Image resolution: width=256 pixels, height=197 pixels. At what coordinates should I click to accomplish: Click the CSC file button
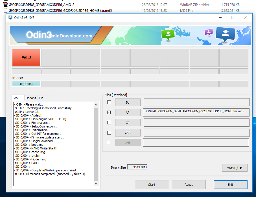pyautogui.click(x=128, y=133)
